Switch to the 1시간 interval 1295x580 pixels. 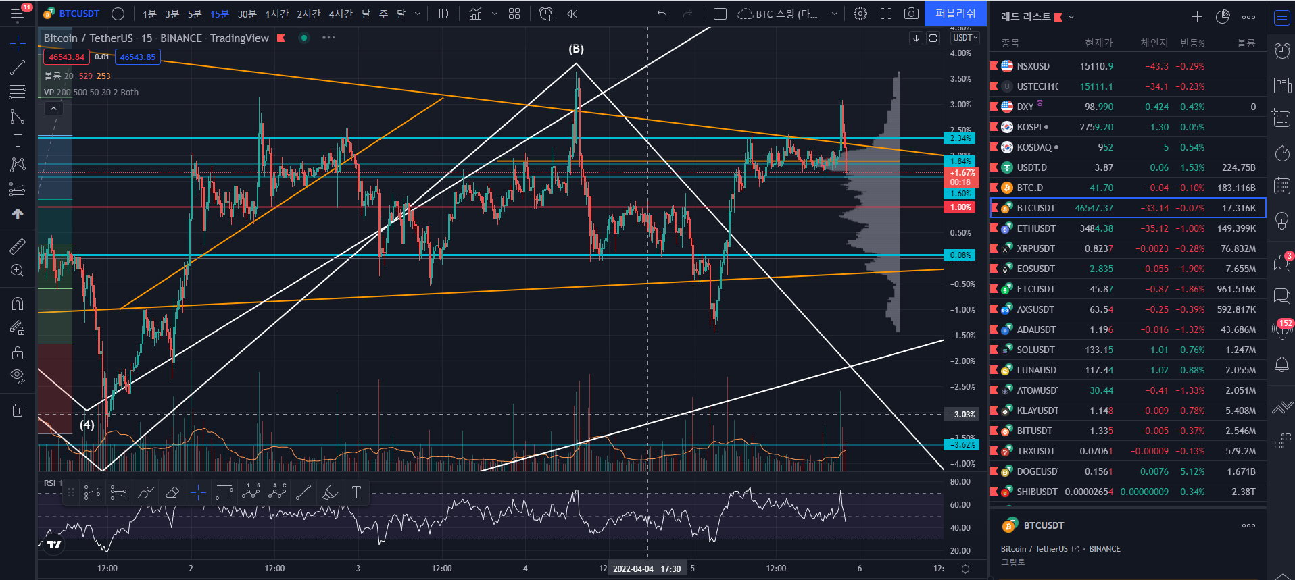coord(277,14)
